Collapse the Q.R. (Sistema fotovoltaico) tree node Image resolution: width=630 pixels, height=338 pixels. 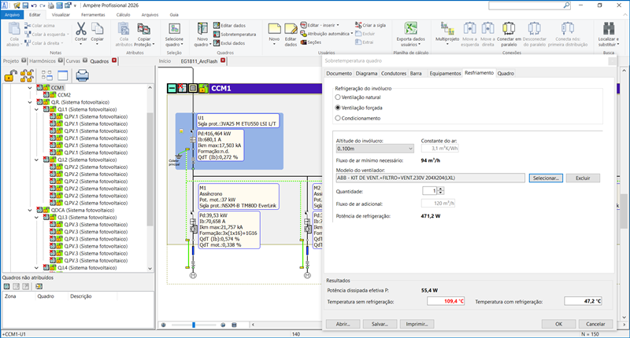(30, 102)
